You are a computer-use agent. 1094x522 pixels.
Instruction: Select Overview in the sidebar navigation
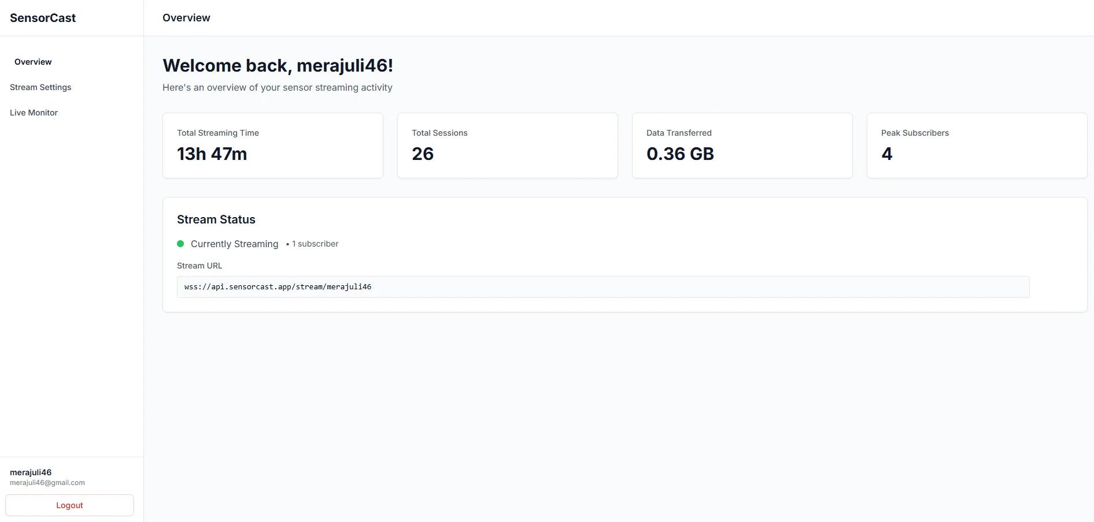[32, 62]
